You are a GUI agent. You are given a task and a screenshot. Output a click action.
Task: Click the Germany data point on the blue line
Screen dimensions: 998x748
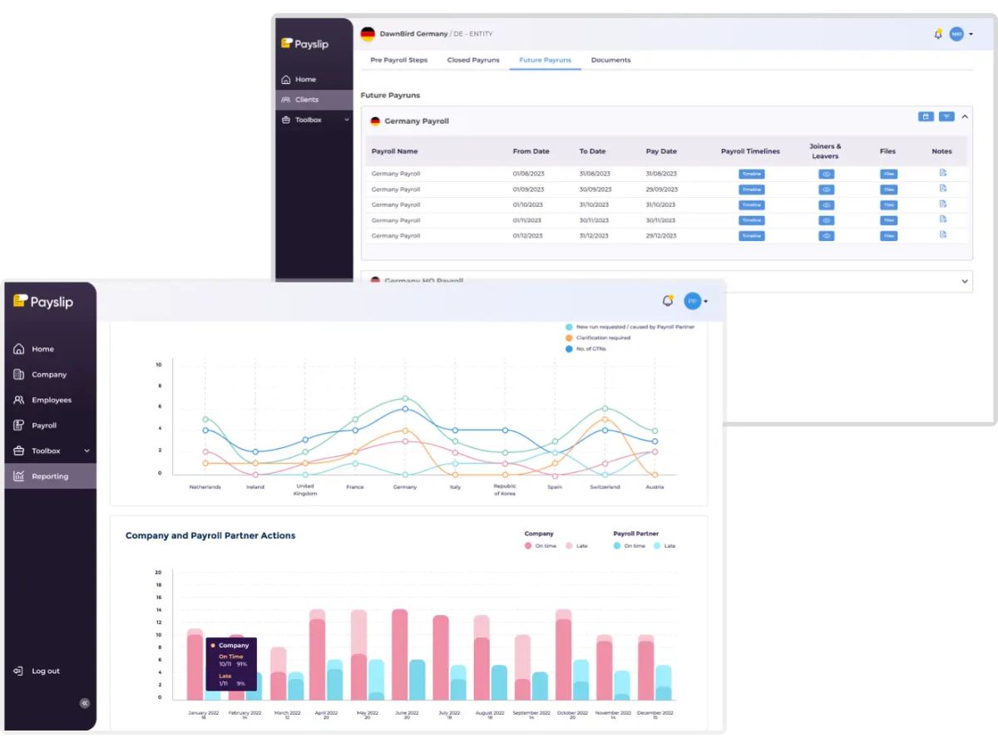(x=405, y=409)
